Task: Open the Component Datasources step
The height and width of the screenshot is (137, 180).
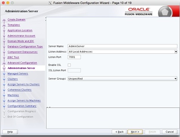Action: 23,52
